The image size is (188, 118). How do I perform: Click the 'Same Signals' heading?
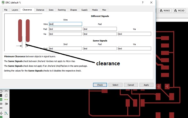point(100,41)
